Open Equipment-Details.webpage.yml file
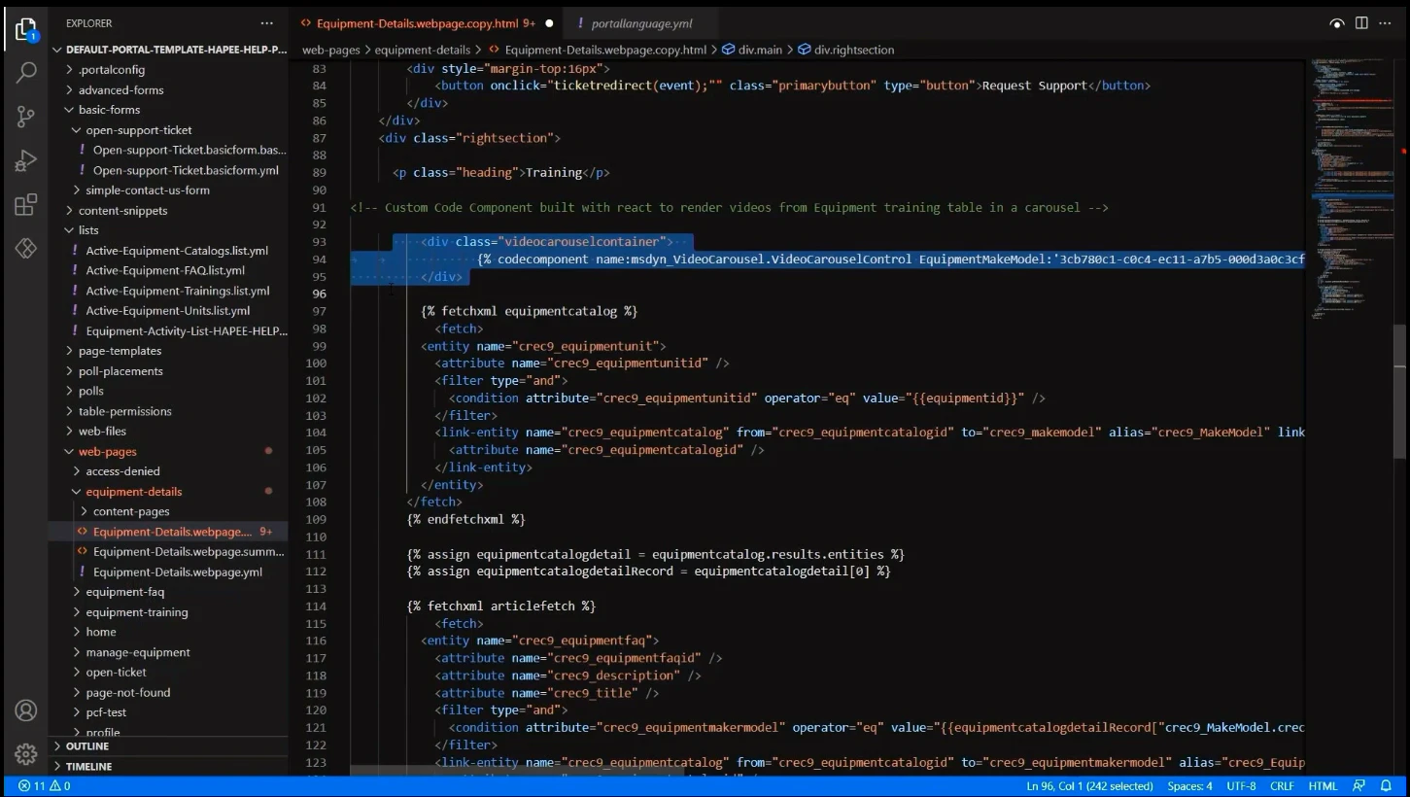This screenshot has width=1410, height=797. (x=178, y=572)
